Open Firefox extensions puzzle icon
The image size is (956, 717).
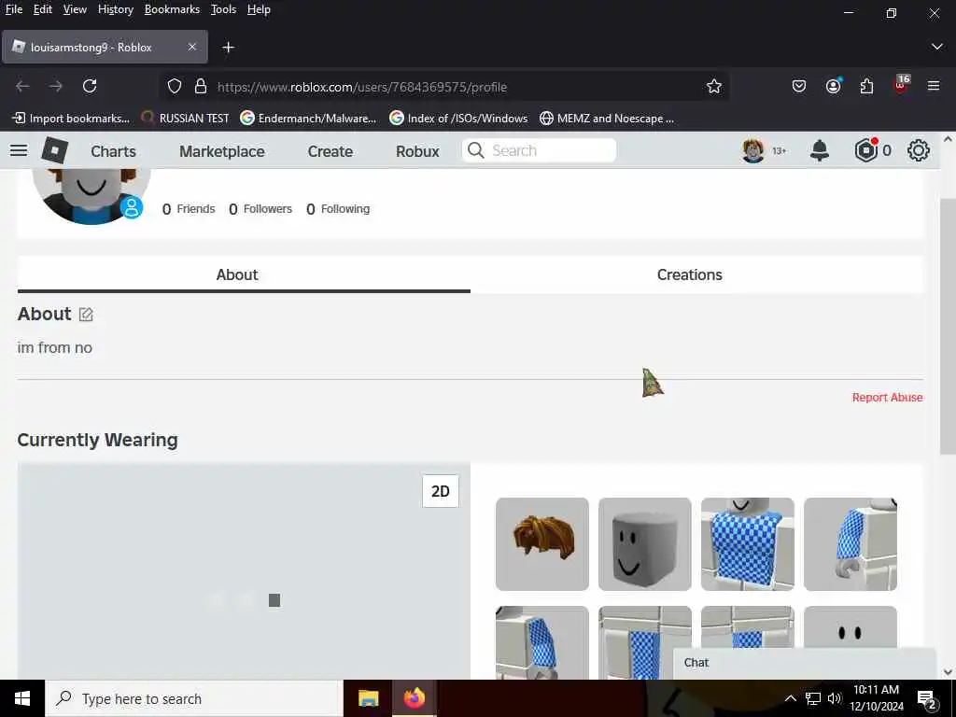(866, 86)
